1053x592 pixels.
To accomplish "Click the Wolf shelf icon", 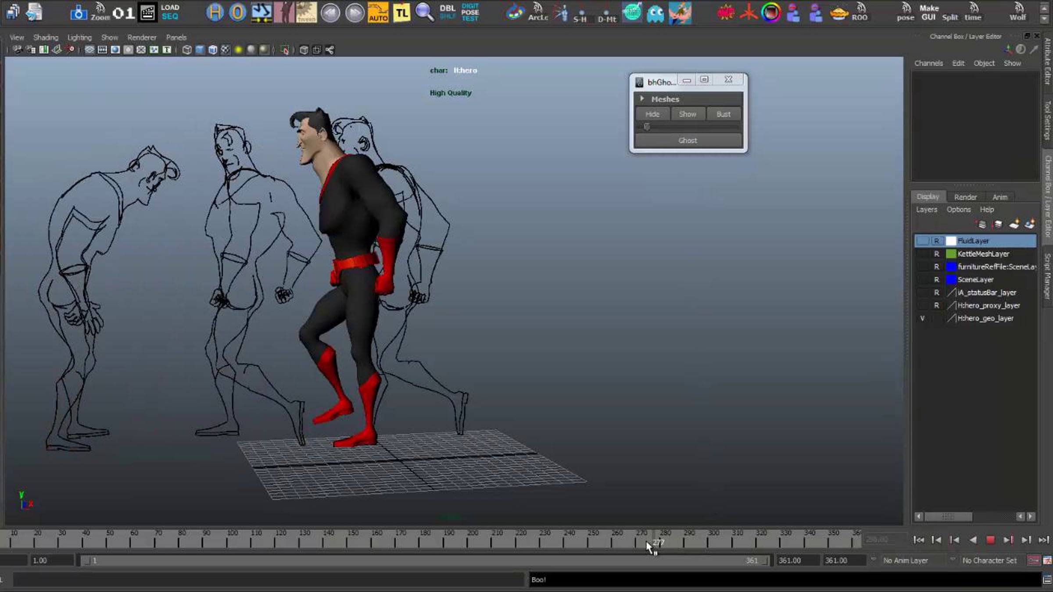I will tap(1018, 12).
